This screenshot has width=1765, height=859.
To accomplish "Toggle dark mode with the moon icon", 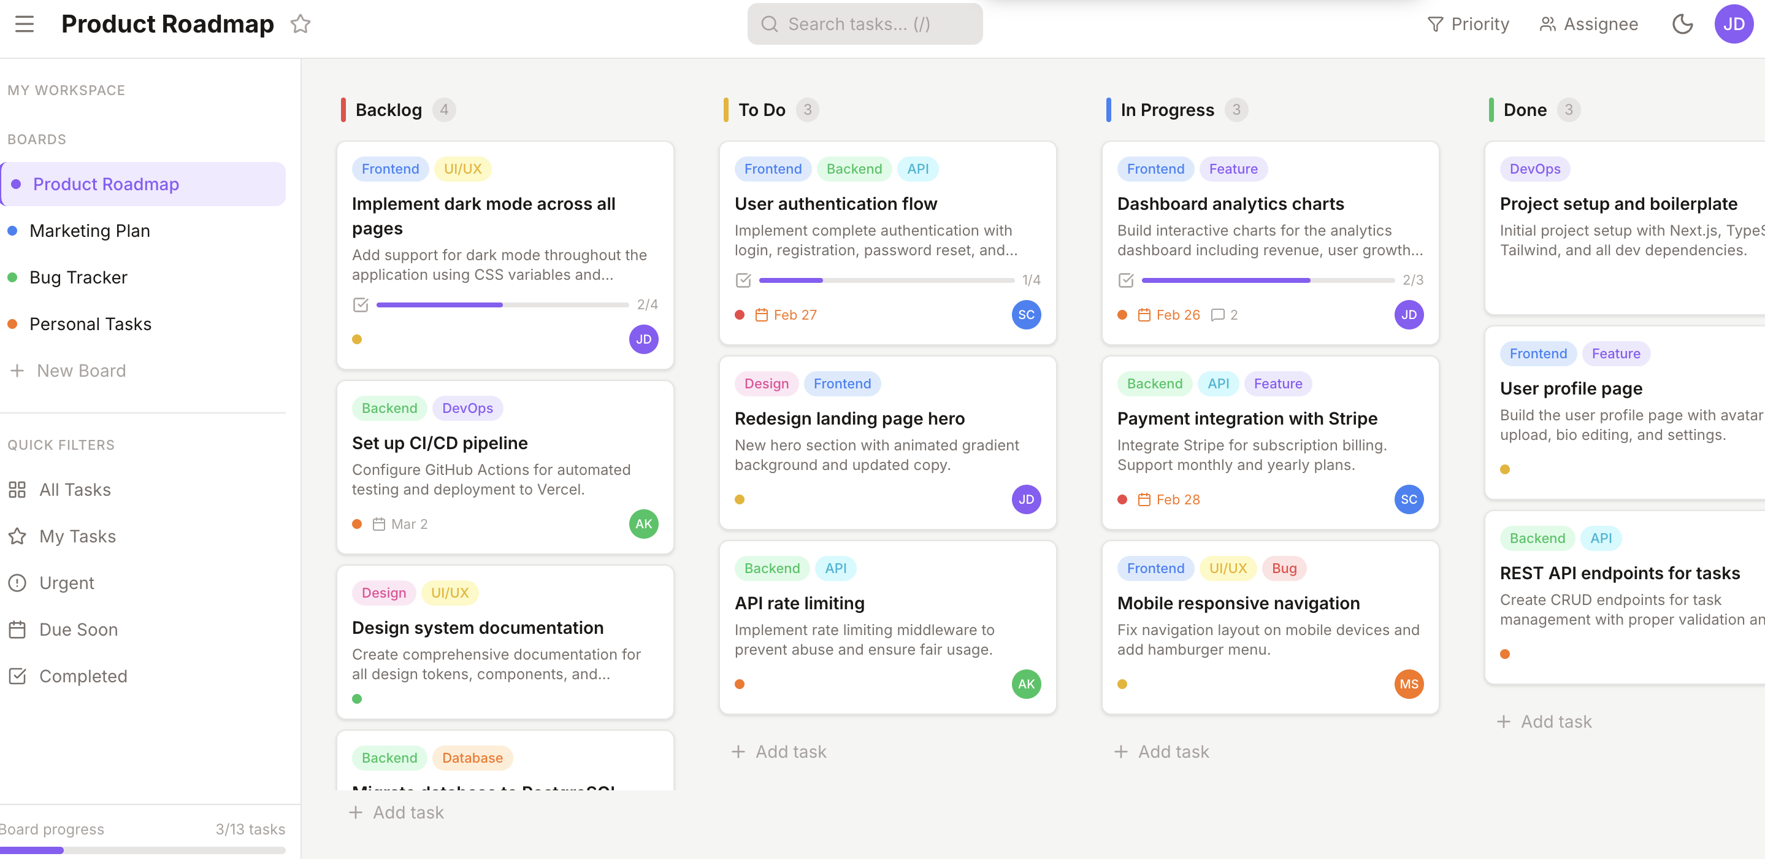I will tap(1683, 23).
